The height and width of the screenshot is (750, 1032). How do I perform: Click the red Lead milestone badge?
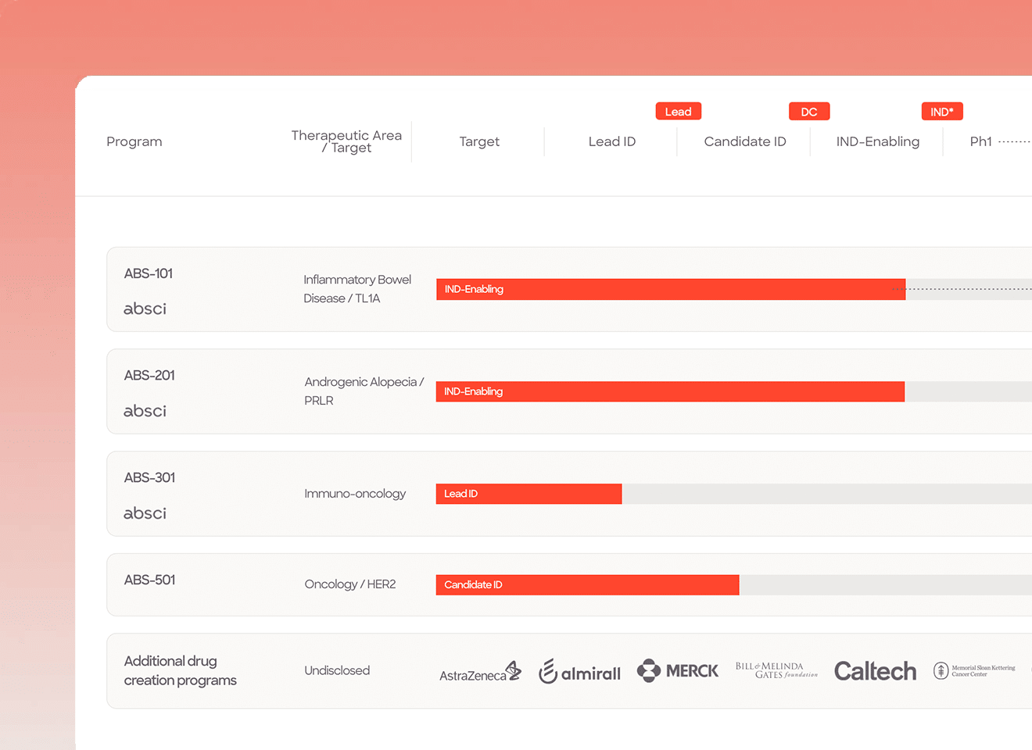coord(679,112)
